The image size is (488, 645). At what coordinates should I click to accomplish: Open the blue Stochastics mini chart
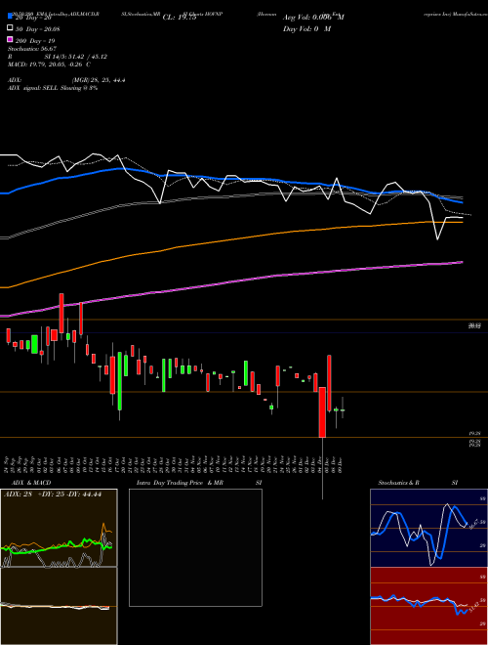pos(428,528)
